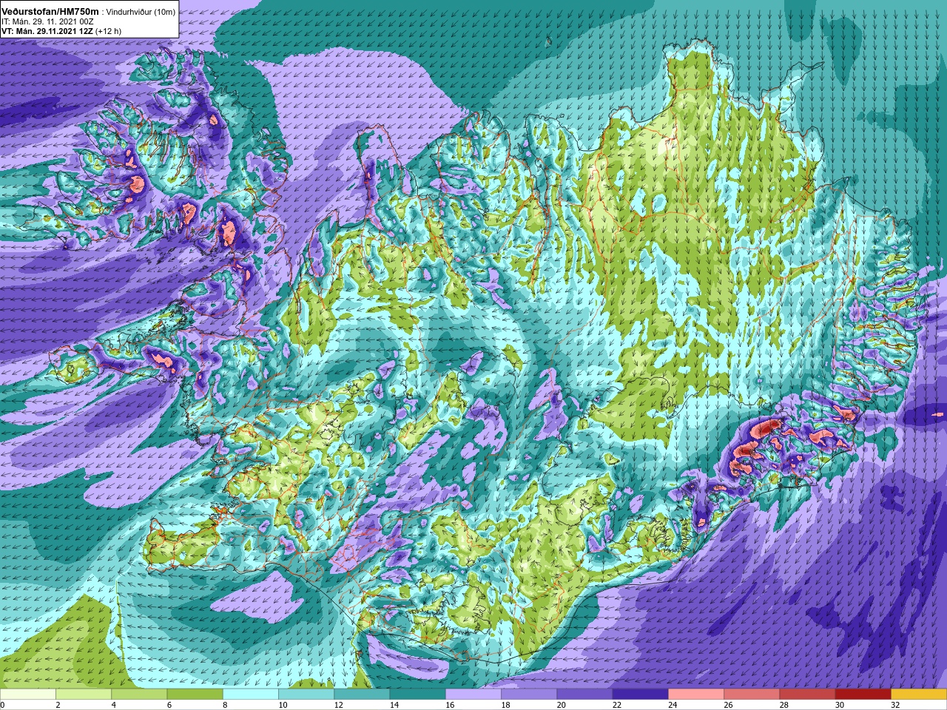Pick the red 28–30 legend swatch
947x710 pixels.
coord(807,694)
